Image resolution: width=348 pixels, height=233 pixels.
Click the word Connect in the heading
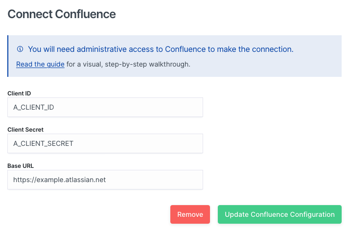point(30,14)
